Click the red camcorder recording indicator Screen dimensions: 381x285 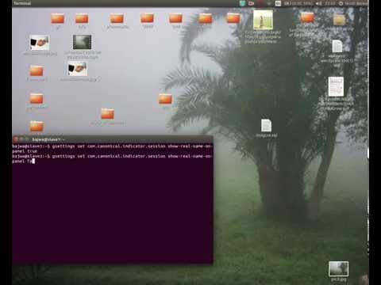tap(252, 3)
